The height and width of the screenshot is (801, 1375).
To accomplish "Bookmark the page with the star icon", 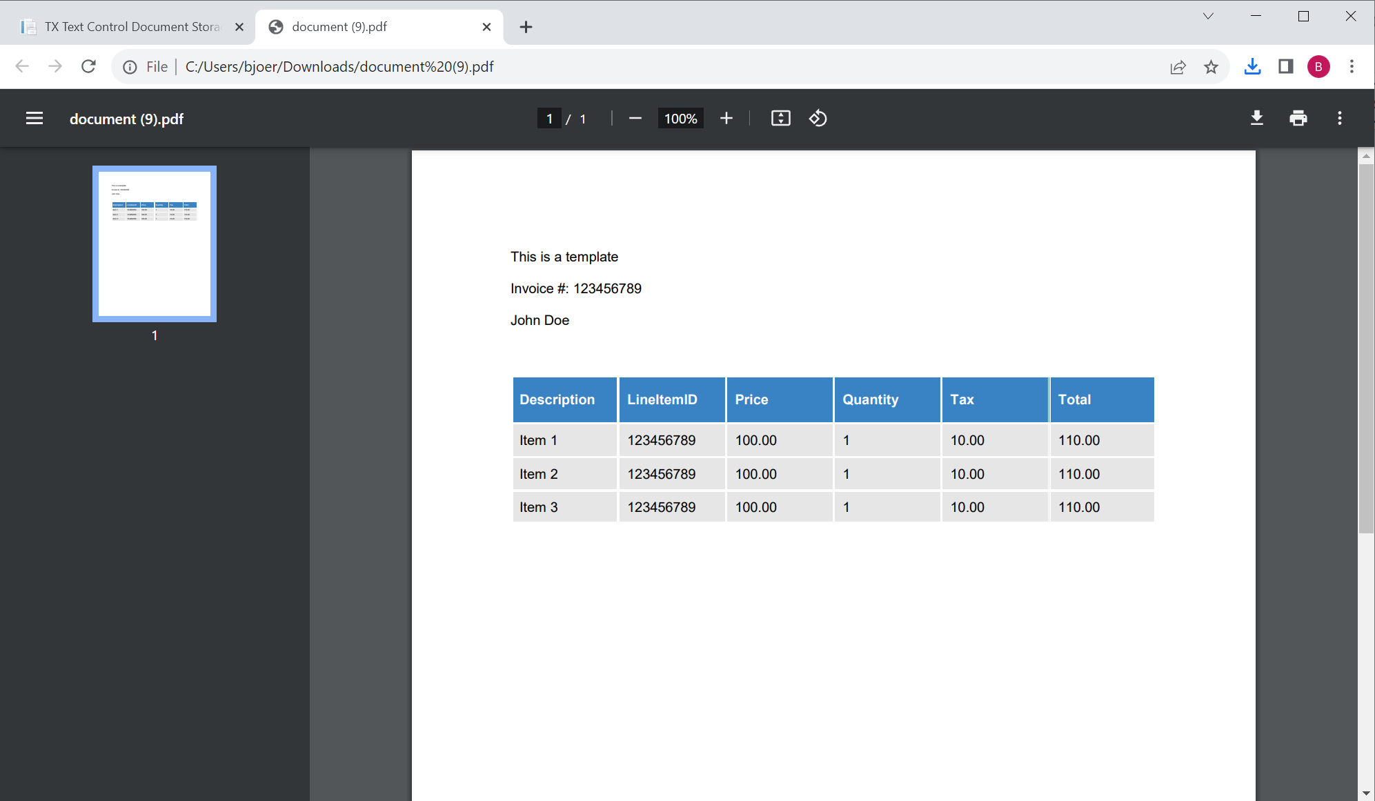I will 1211,66.
